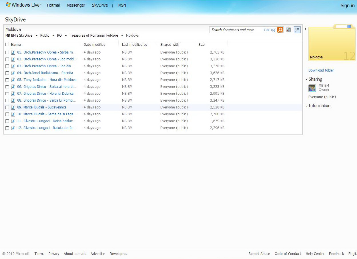
Task: Click Sign in link
Action: coord(348,5)
